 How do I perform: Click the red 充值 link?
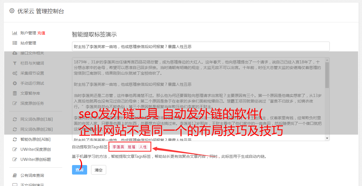41,33
